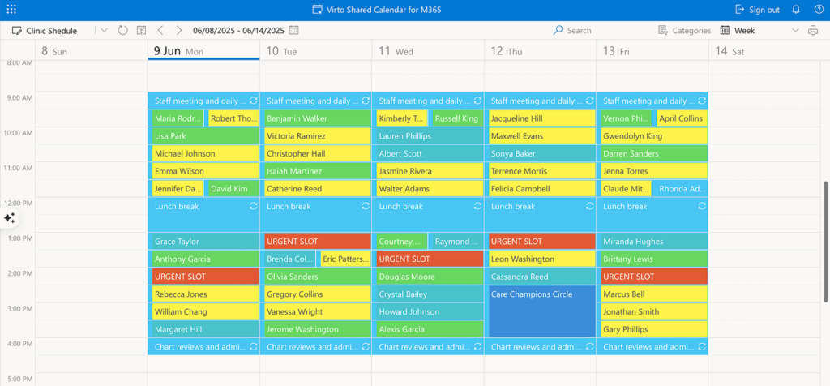The height and width of the screenshot is (386, 830).
Task: Open the Benjamin Walker appointment
Action: click(318, 118)
